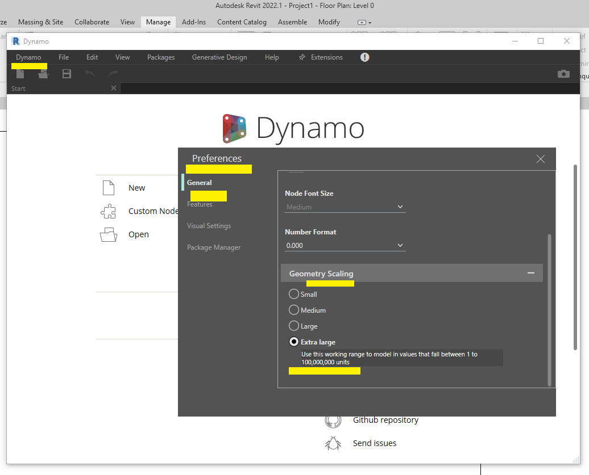Screen dimensions: 589x475
Task: Click the Undo arrow icon
Action: 89,74
